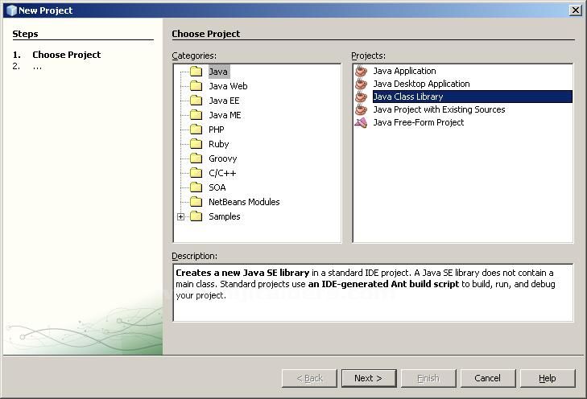Click the disabled Finish button
Viewport: 587px width, 399px height.
coord(428,378)
